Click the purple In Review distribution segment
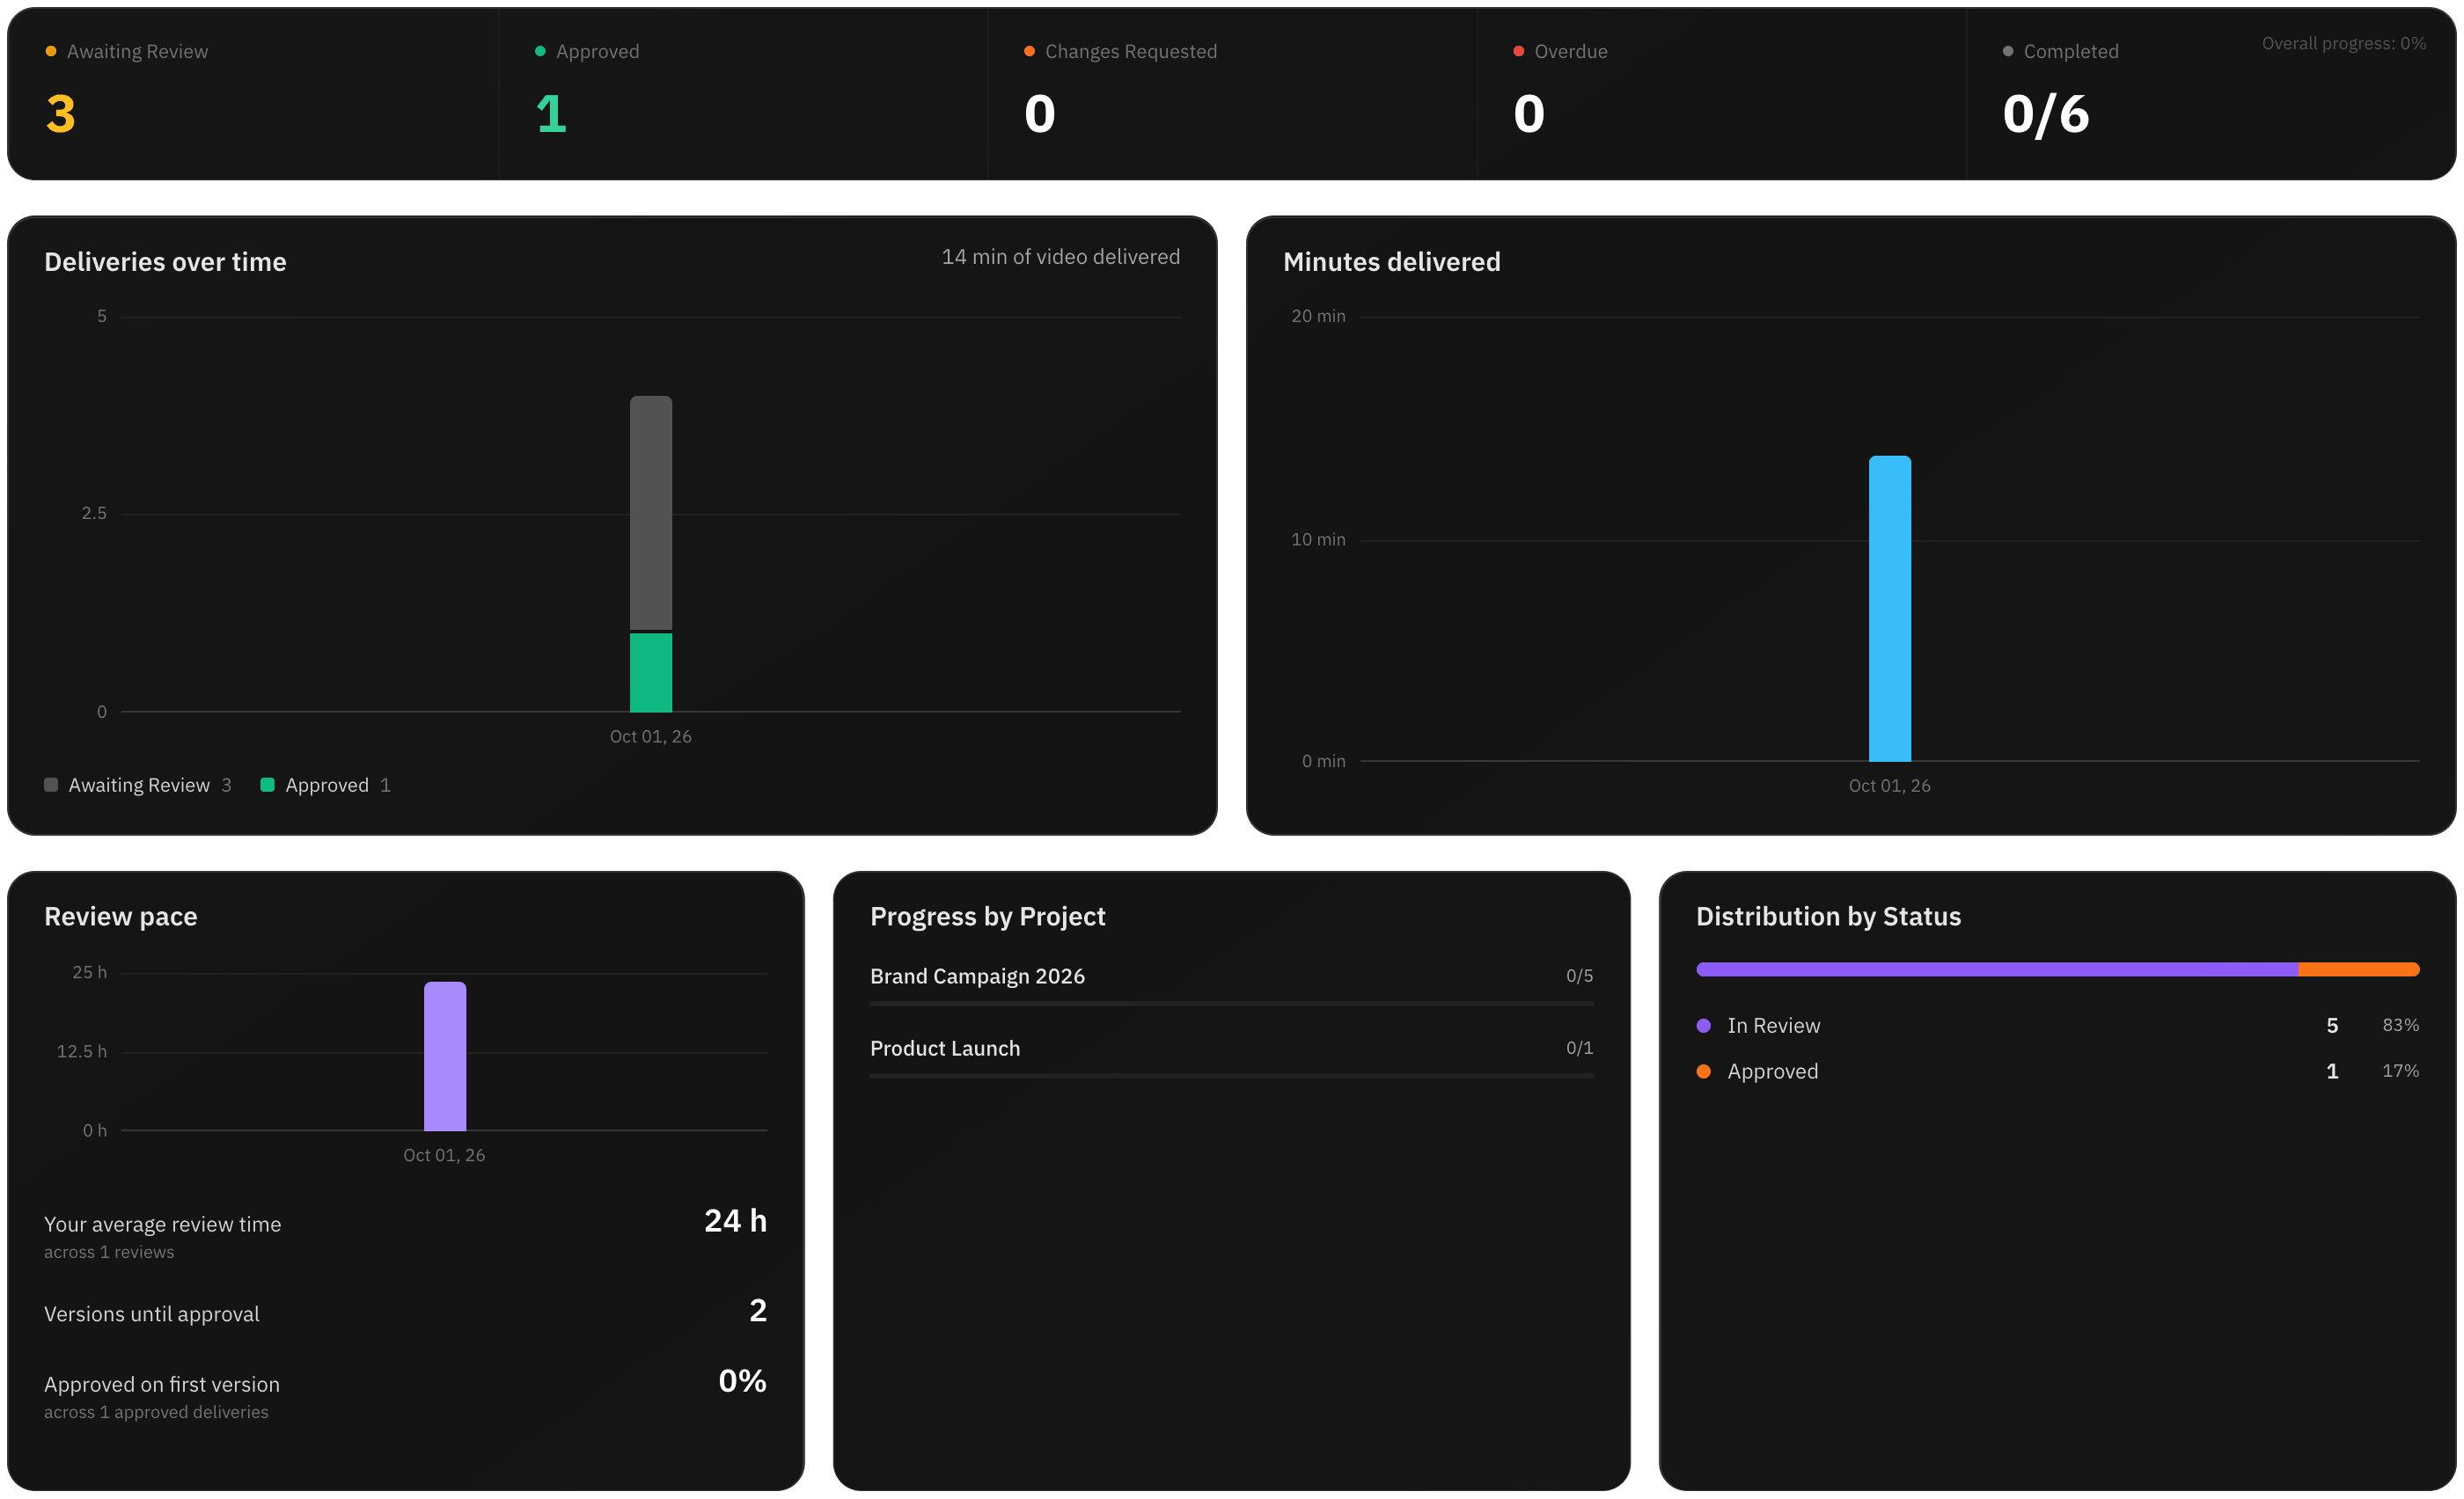 (x=1997, y=969)
